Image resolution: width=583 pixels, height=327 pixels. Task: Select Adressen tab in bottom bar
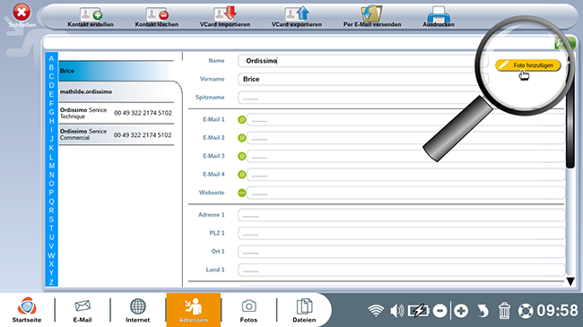[194, 310]
